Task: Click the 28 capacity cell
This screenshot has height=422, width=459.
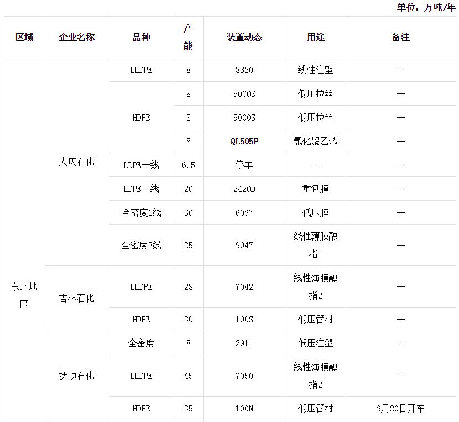Action: click(x=188, y=286)
